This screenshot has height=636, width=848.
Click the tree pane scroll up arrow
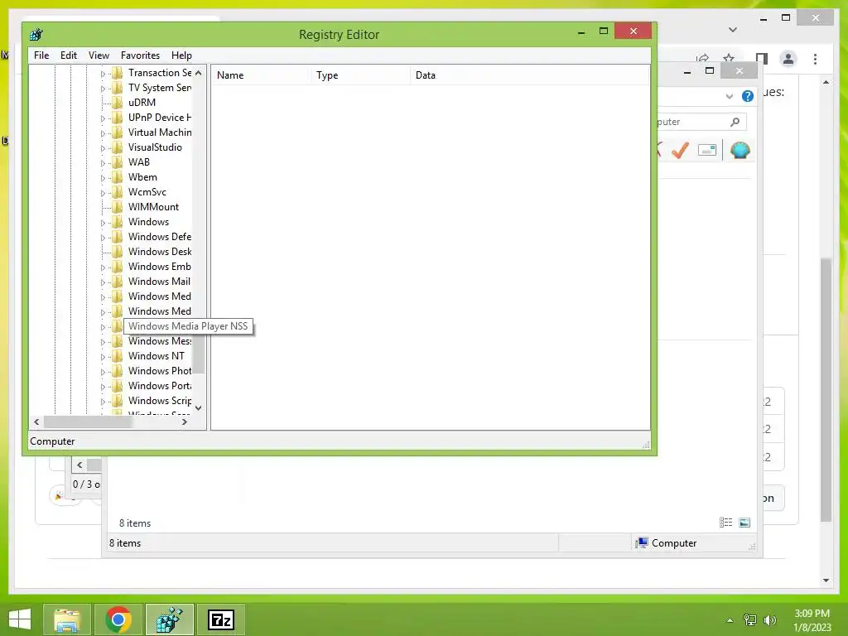pos(199,73)
